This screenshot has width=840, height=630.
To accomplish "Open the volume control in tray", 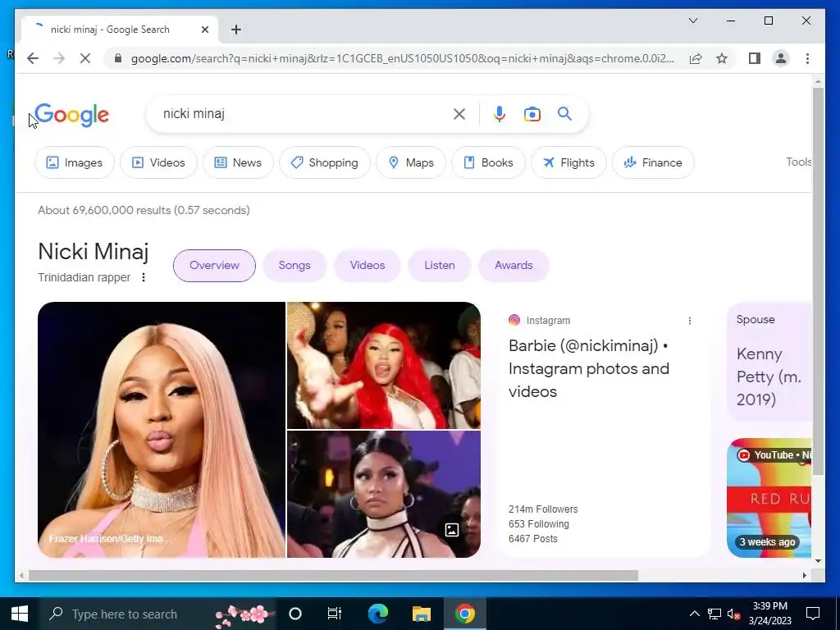I will pyautogui.click(x=733, y=614).
